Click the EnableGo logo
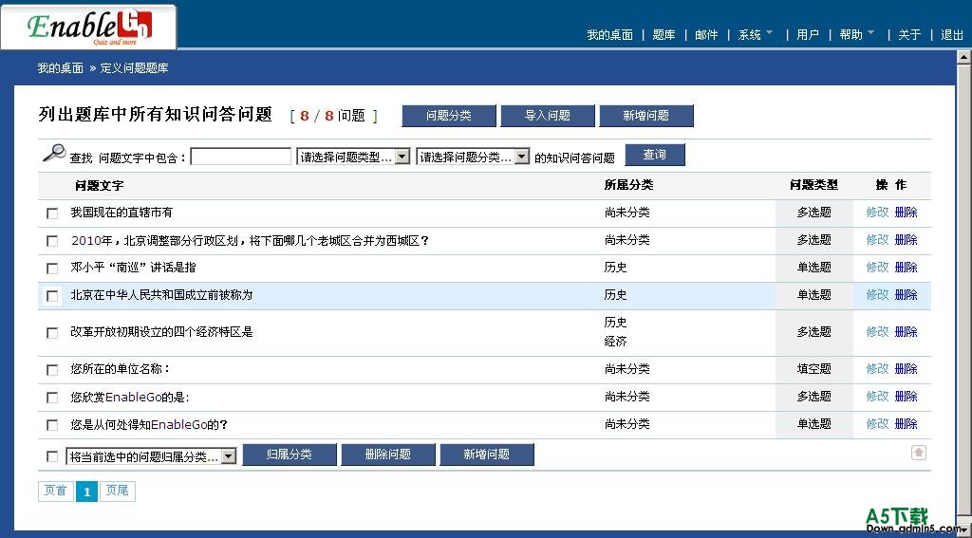 pyautogui.click(x=88, y=28)
